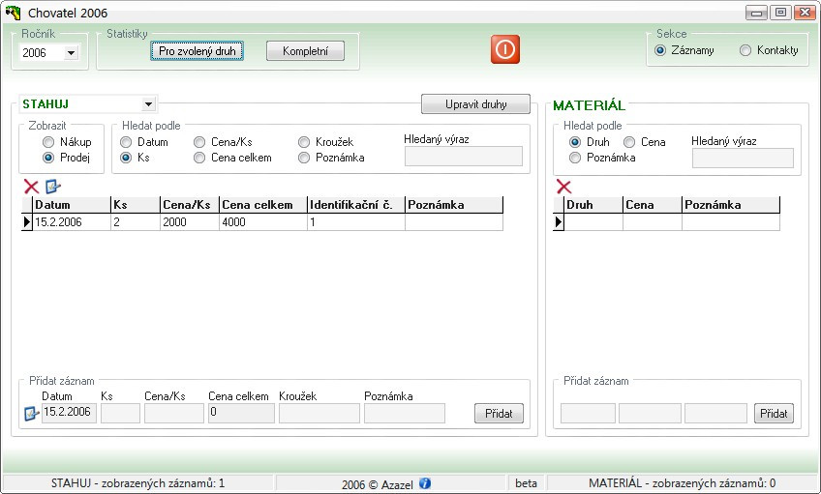The image size is (821, 494).
Task: Click Cena celkem input showing 0
Action: (x=241, y=413)
